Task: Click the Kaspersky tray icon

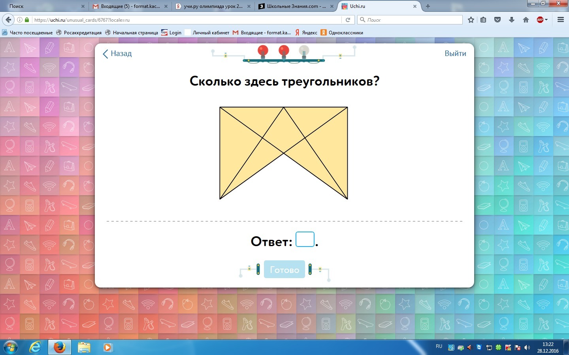Action: pos(508,348)
